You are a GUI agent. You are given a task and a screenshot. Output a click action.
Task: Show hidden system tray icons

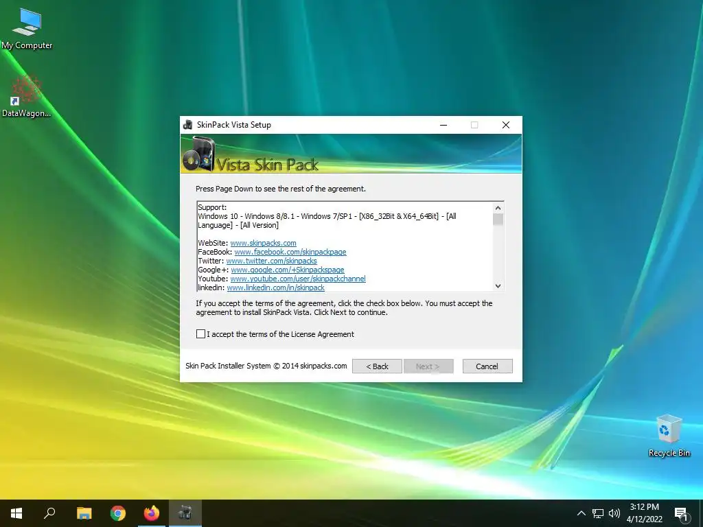click(x=581, y=513)
